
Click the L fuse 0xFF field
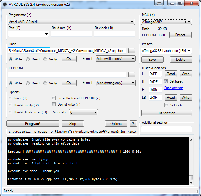tap(155, 74)
